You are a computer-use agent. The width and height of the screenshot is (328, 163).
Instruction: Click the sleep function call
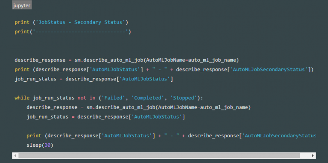coord(40,145)
